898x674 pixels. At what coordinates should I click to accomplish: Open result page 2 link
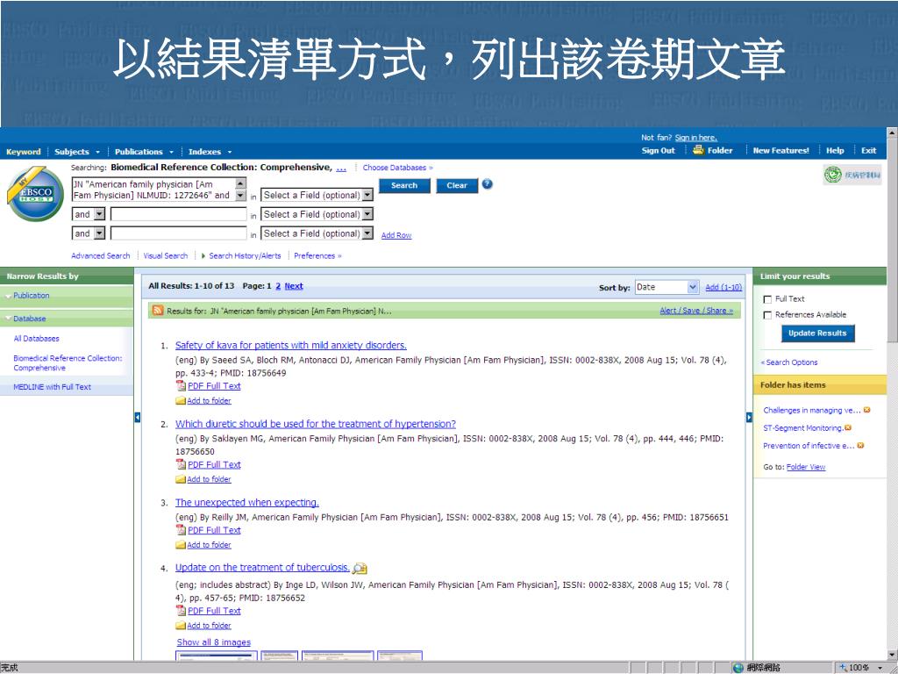click(278, 286)
